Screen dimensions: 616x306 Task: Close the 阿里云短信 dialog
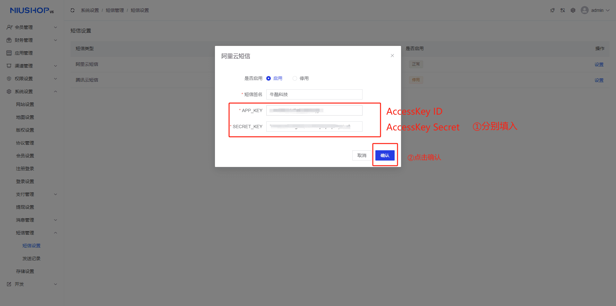(392, 56)
